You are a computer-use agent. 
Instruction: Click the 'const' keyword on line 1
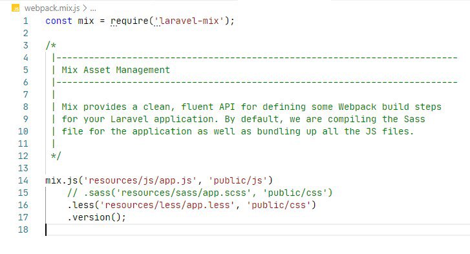click(x=59, y=21)
